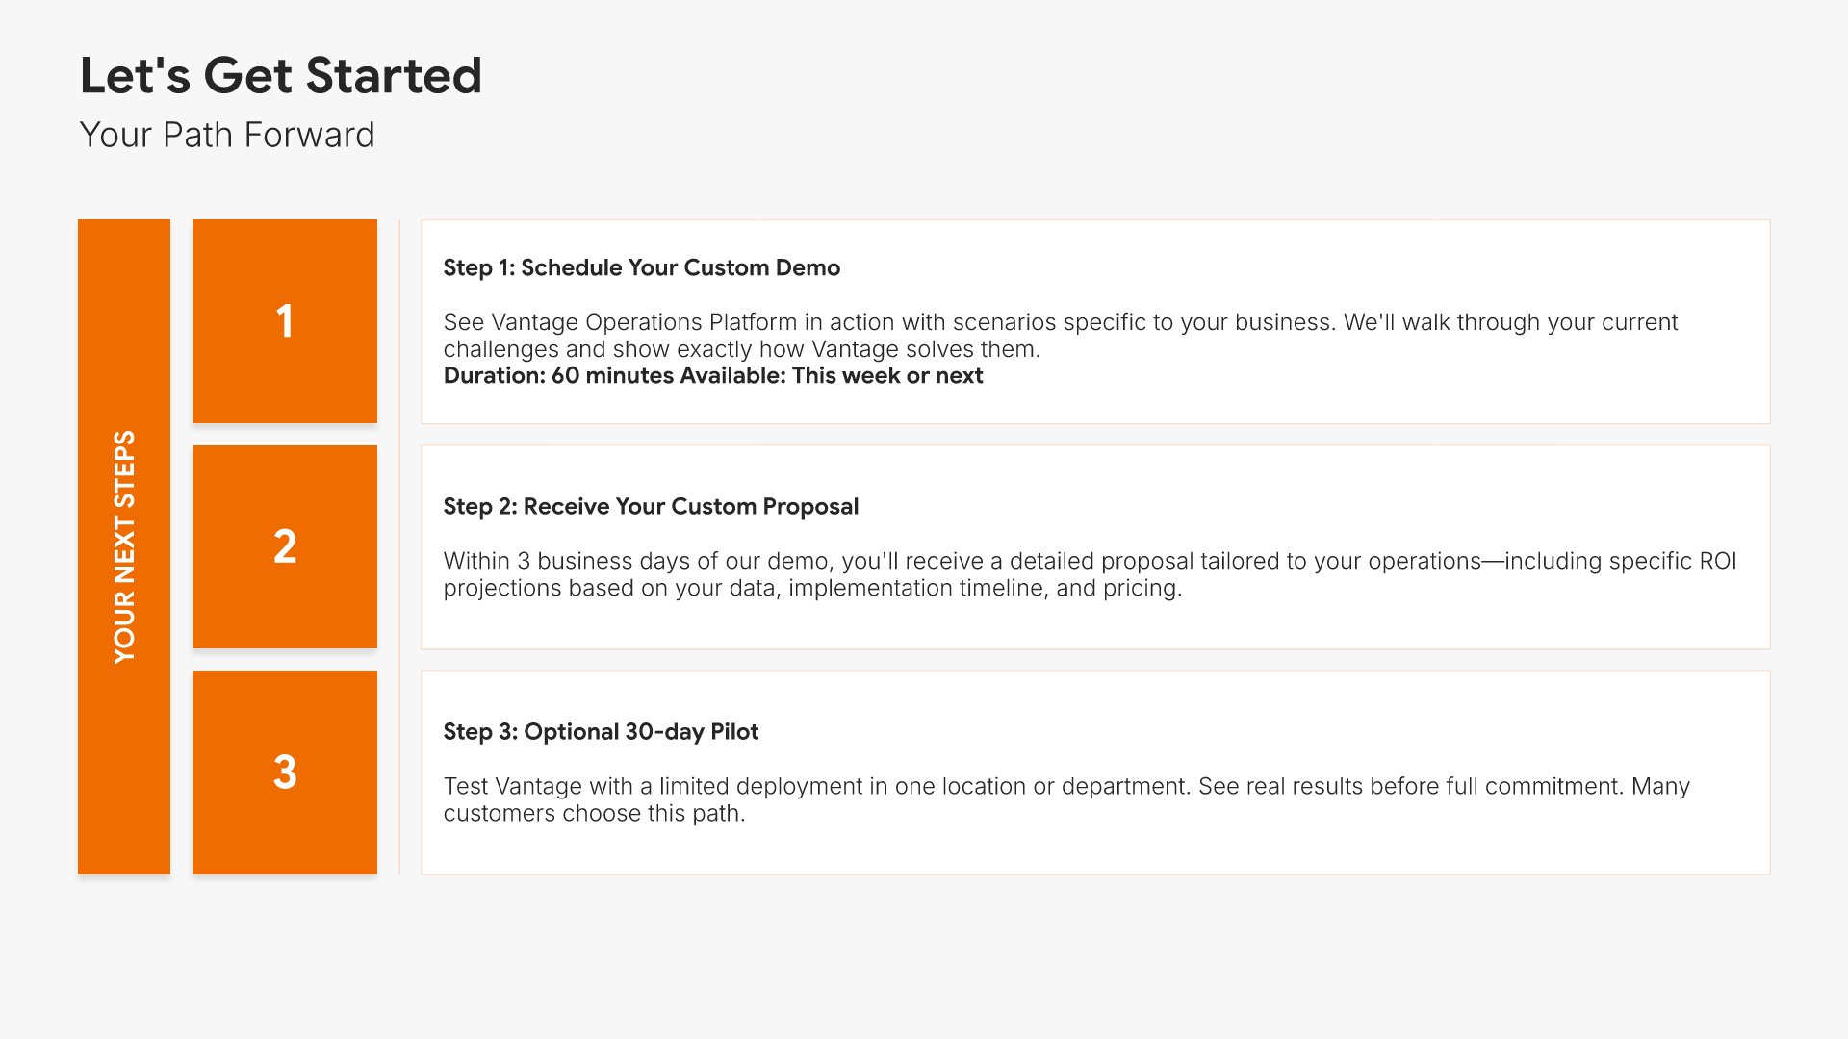
Task: Click the orange number 1 tile
Action: click(284, 321)
